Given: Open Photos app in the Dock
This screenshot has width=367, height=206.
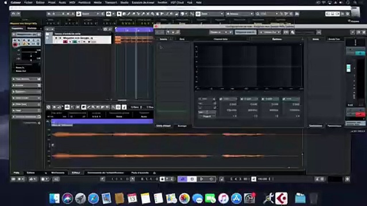Looking at the screenshot, I should pos(184,198).
